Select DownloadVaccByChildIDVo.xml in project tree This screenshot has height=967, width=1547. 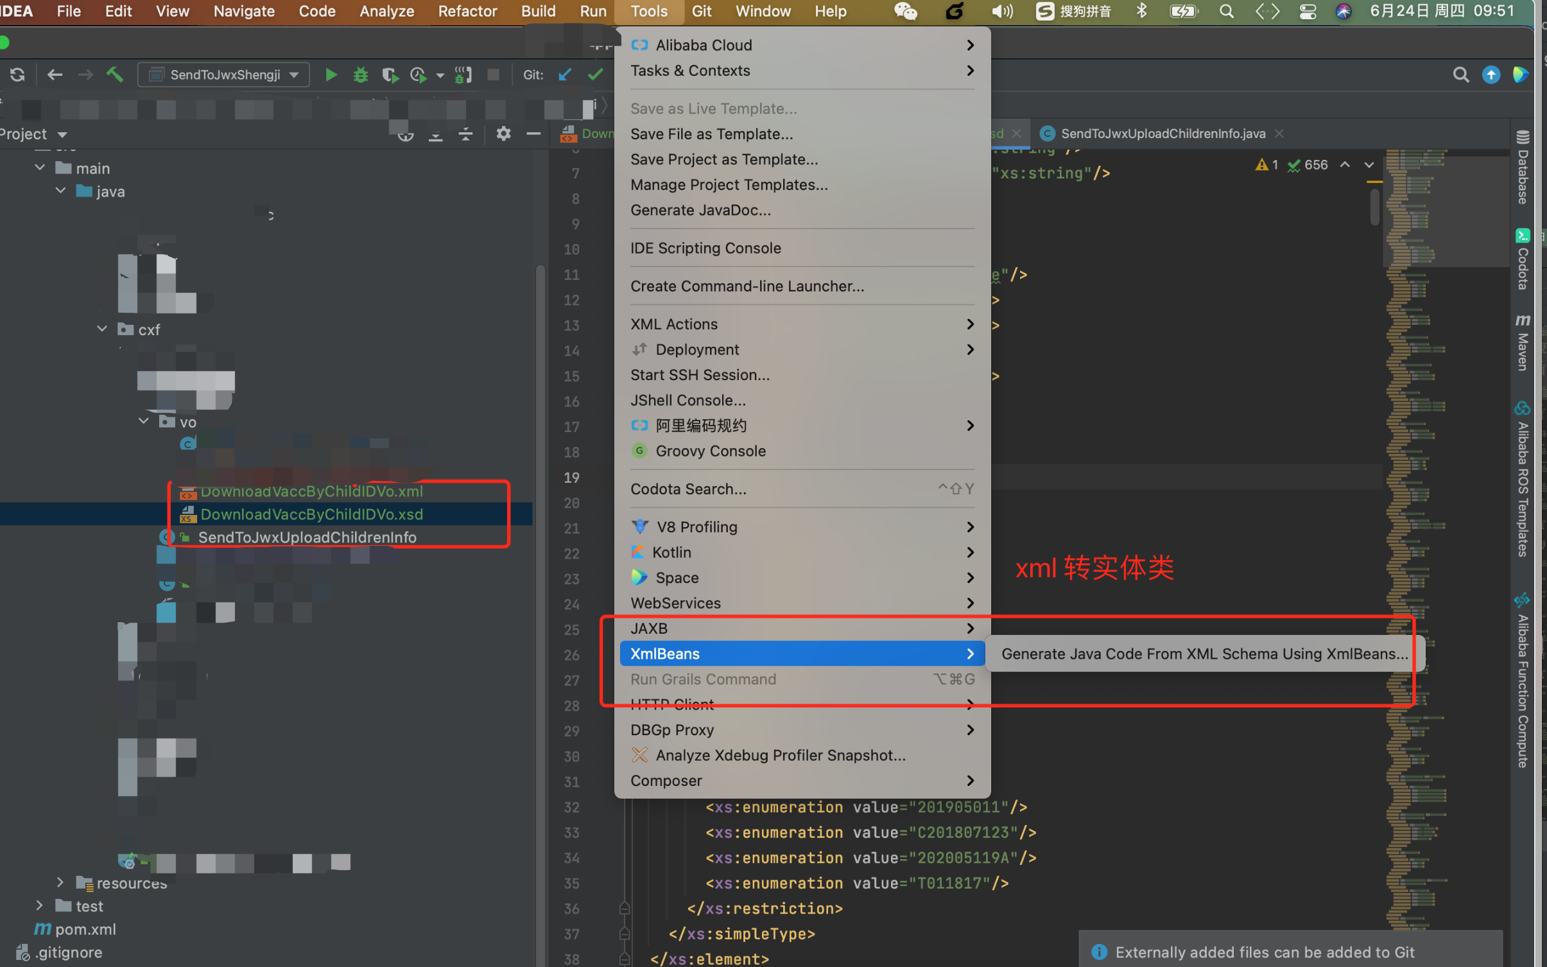click(311, 492)
